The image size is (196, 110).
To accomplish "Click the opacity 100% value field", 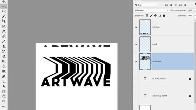I will tap(190, 10).
